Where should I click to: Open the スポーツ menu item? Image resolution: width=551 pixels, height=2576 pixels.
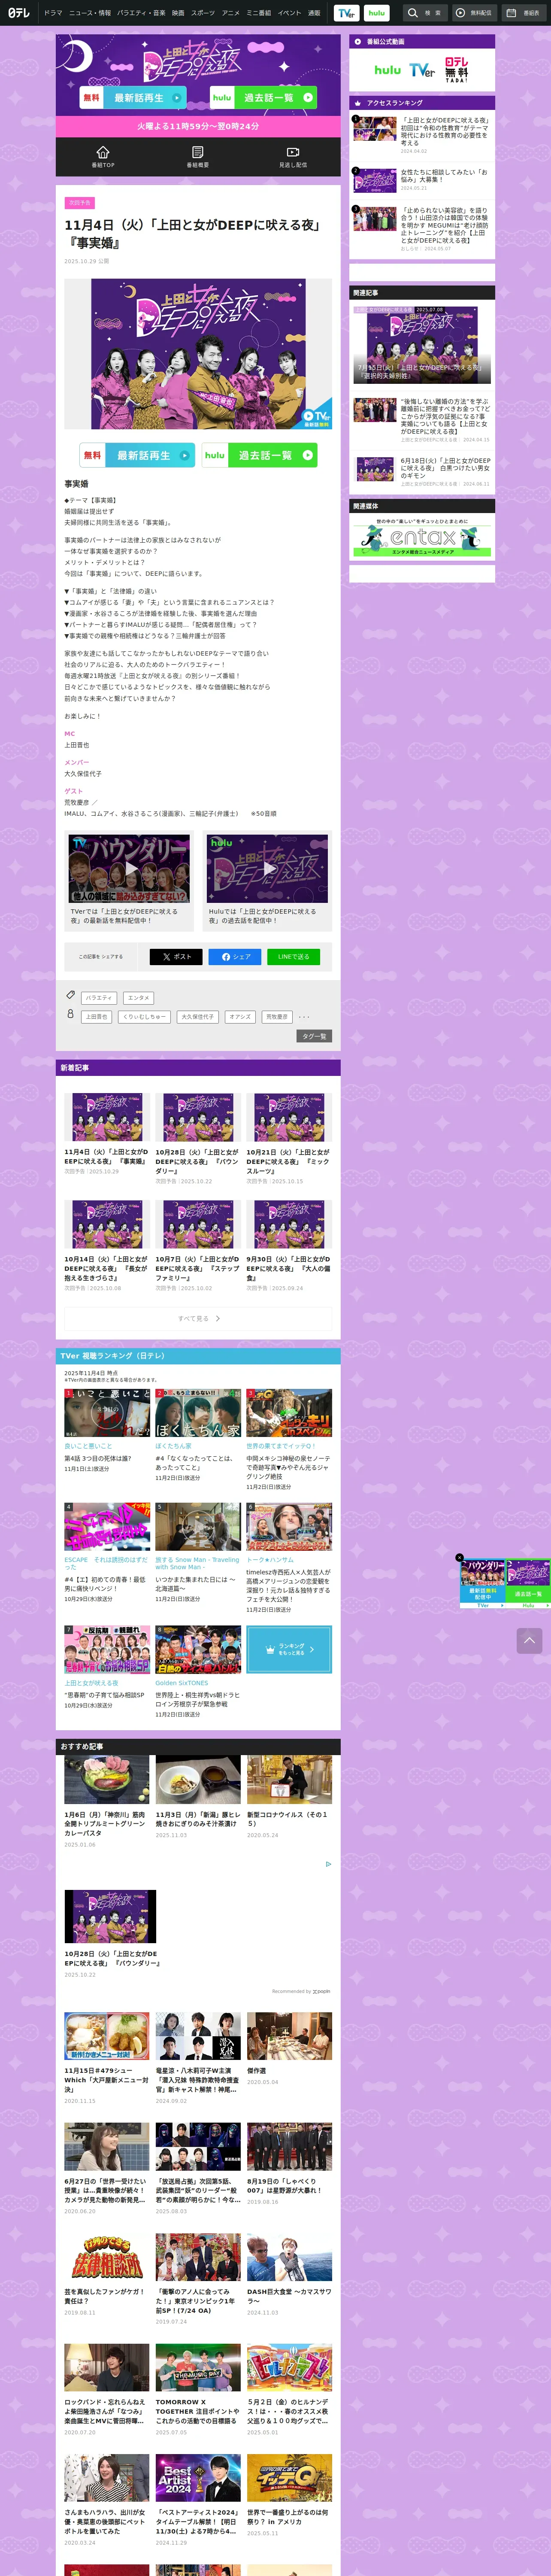(203, 13)
